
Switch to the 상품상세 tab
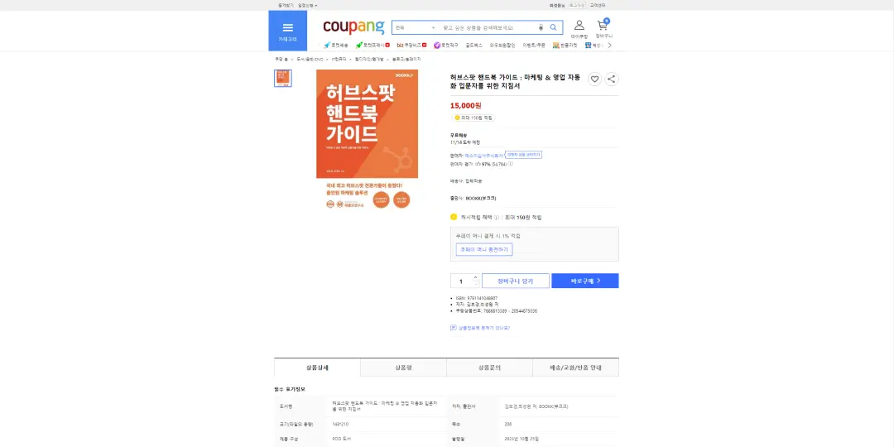pyautogui.click(x=317, y=368)
